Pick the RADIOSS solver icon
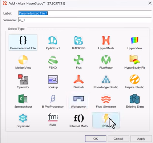153x143 pixels. (78, 43)
